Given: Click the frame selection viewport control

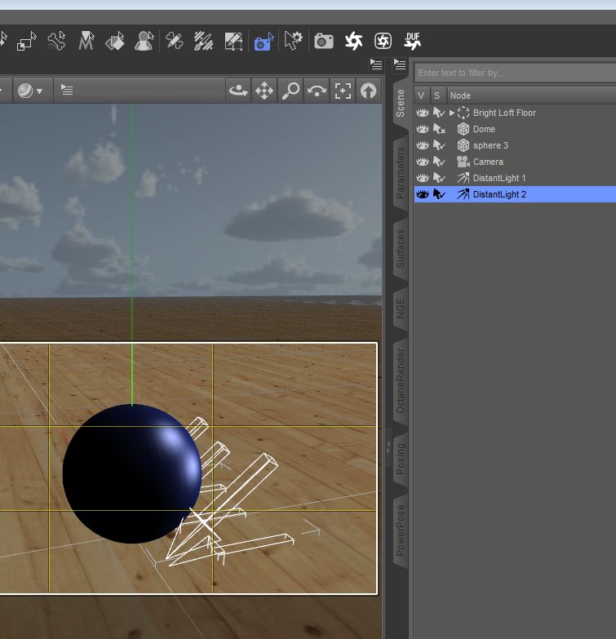Looking at the screenshot, I should pyautogui.click(x=343, y=91).
